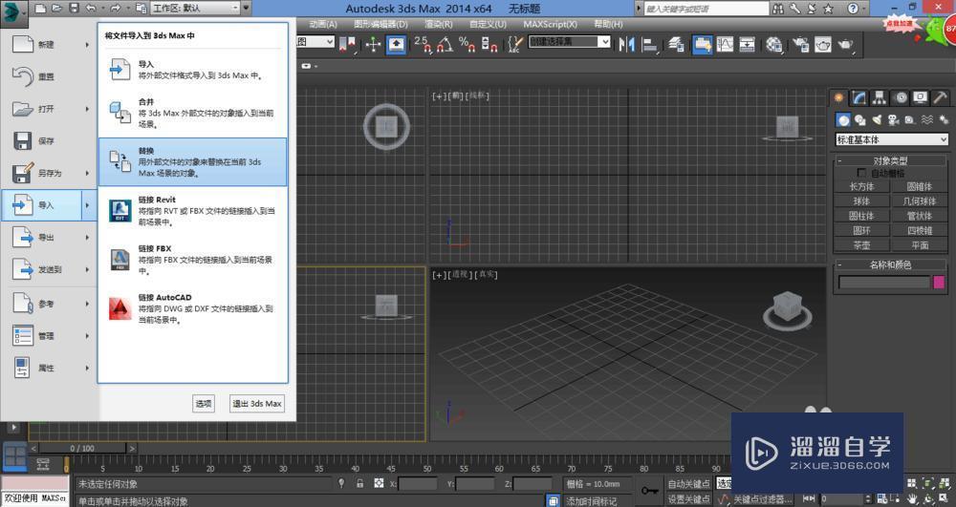Screen dimensions: 956x507
Task: Open the Utilities panel hammer icon
Action: tap(940, 97)
